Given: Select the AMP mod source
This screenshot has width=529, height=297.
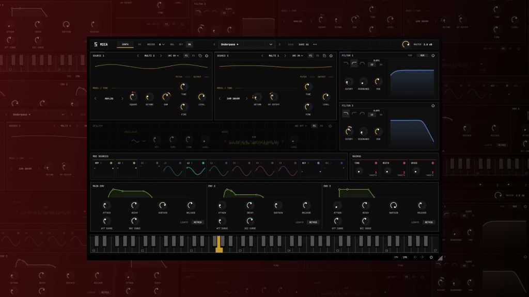Looking at the screenshot, I should pos(103,169).
